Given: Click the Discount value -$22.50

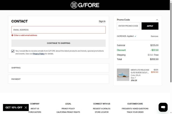Looking at the screenshot, I should coord(154,50).
